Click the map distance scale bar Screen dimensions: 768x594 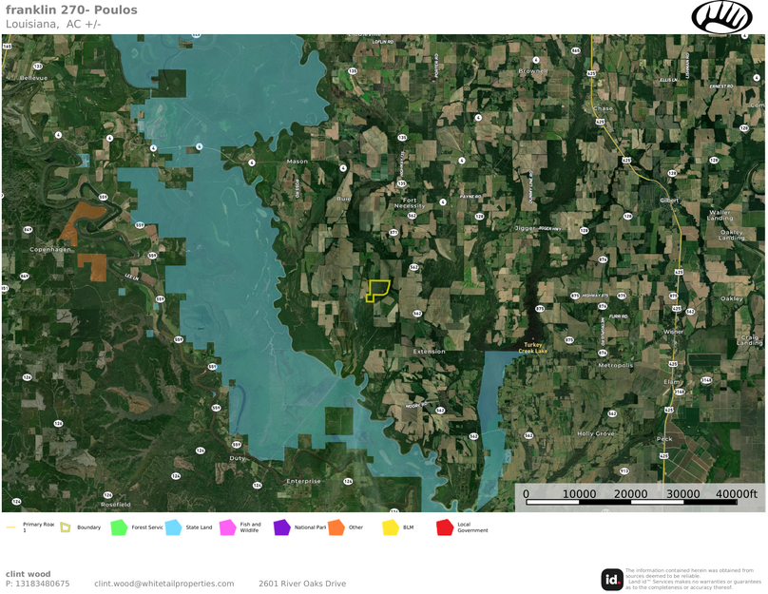click(x=642, y=501)
